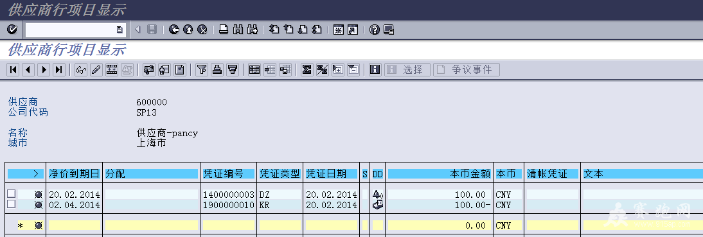Set filter with funnel icon
The image size is (703, 237).
click(202, 69)
